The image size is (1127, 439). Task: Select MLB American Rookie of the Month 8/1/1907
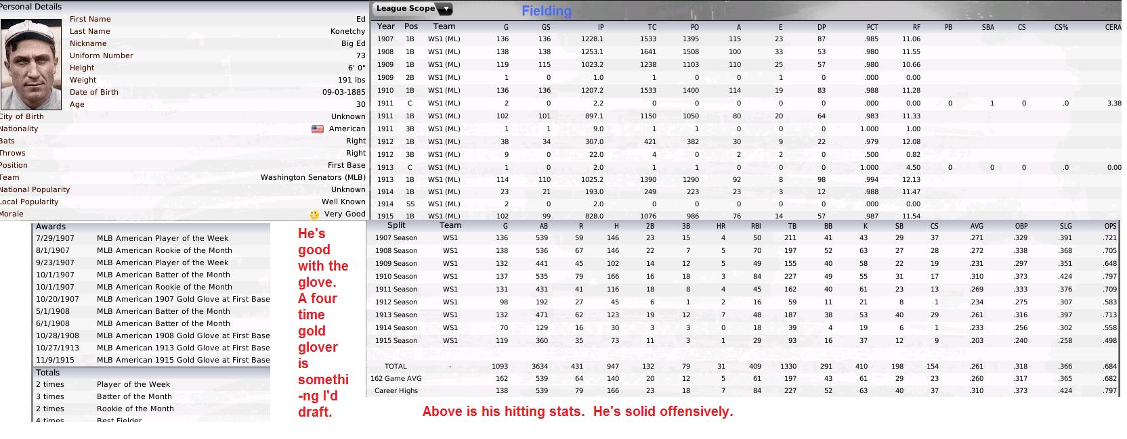[152, 250]
